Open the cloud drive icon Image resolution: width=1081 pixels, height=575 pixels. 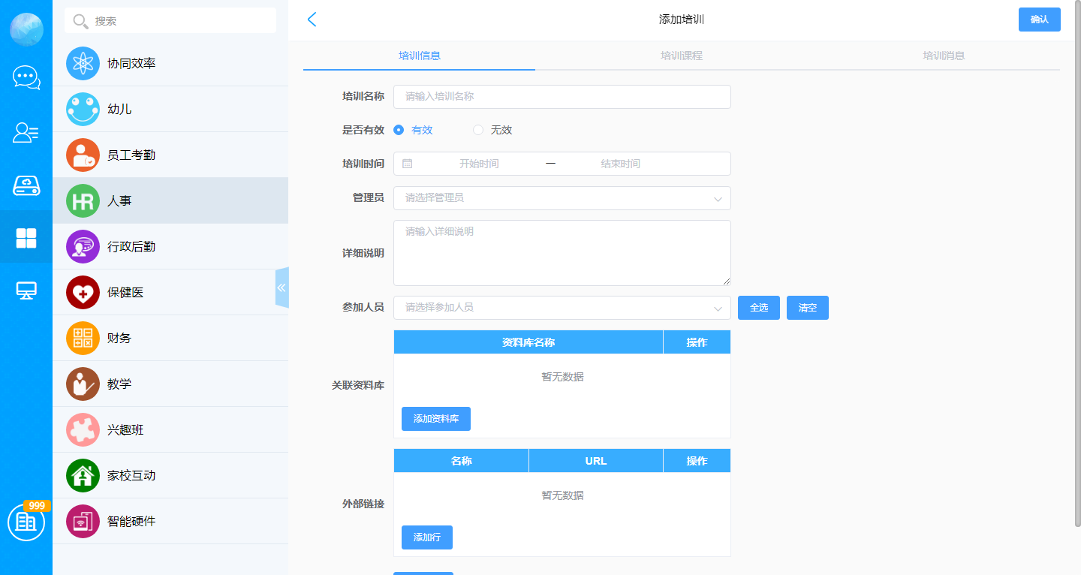(26, 185)
